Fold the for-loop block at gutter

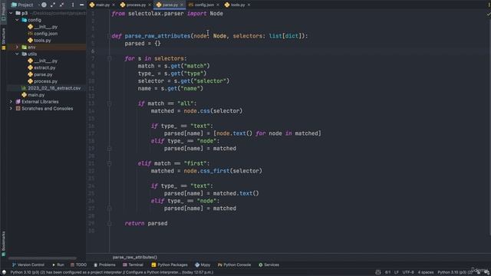pos(109,58)
